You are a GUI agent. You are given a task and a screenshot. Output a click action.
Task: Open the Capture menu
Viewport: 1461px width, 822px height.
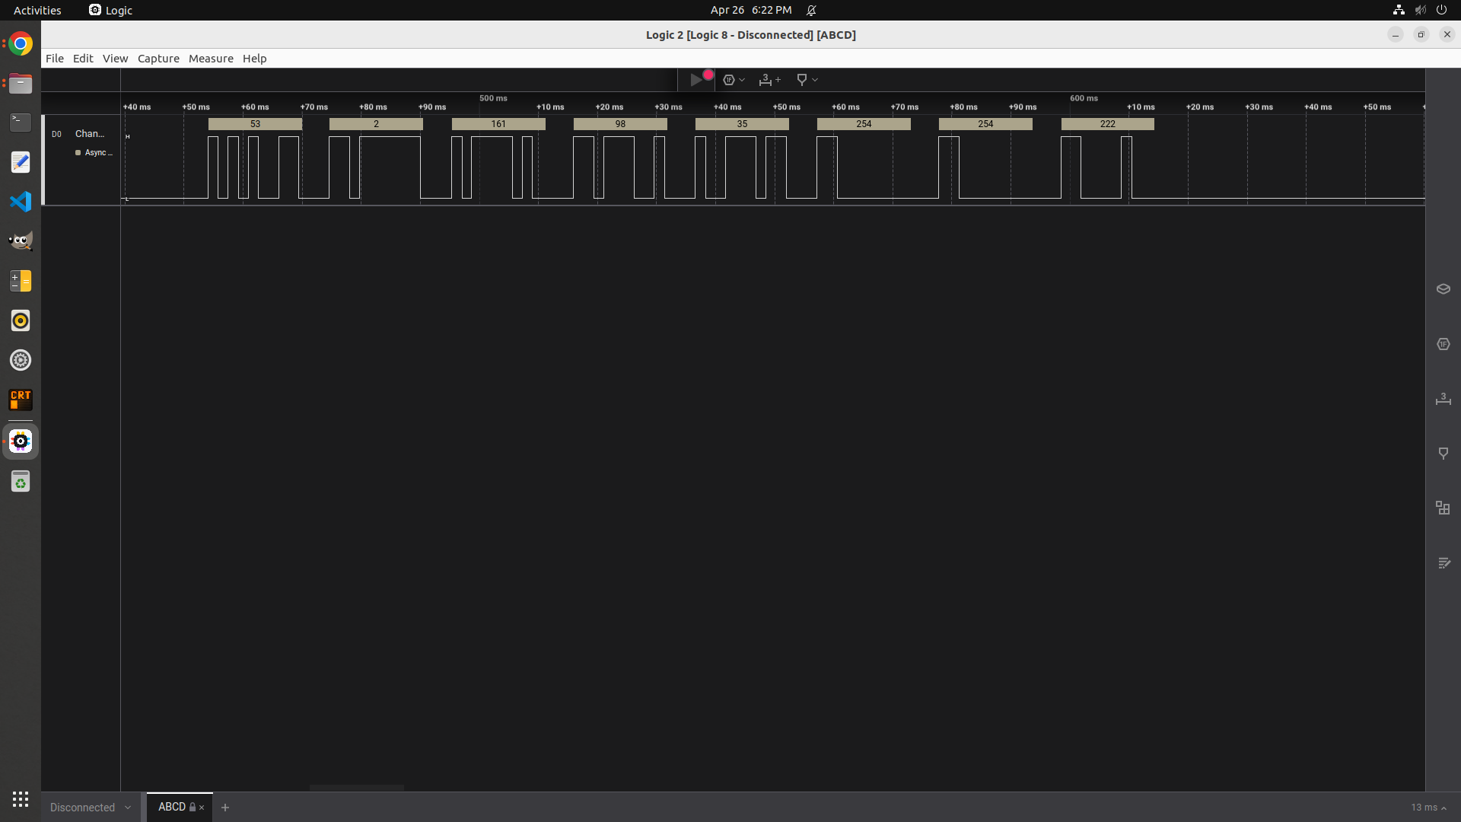point(158,59)
